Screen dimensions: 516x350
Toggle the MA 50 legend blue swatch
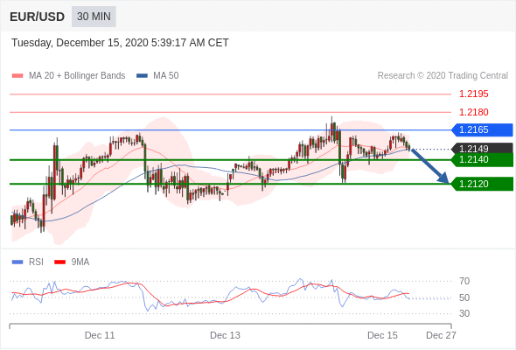(x=142, y=76)
